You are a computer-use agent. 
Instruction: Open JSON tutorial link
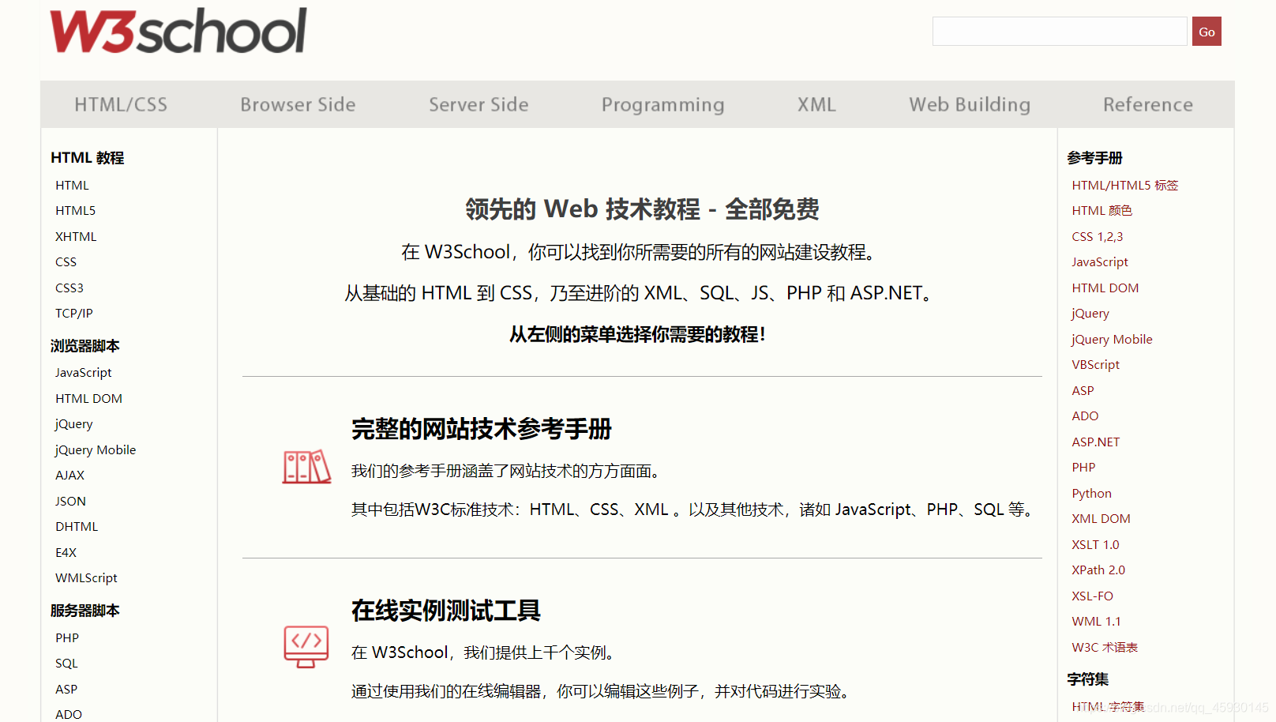pos(70,501)
